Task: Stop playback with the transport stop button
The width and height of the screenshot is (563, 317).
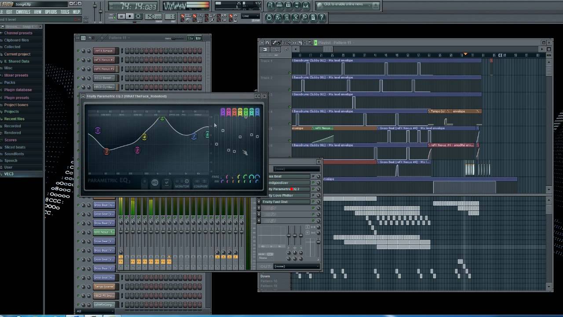Action: pos(130,16)
